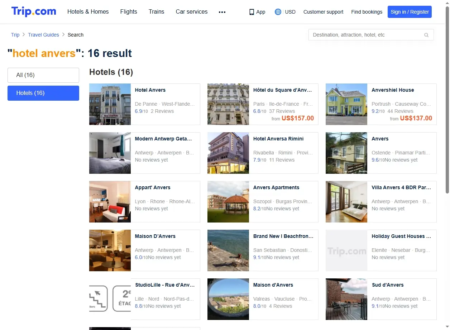Click US$137.00 price
This screenshot has width=450, height=330.
tap(416, 118)
